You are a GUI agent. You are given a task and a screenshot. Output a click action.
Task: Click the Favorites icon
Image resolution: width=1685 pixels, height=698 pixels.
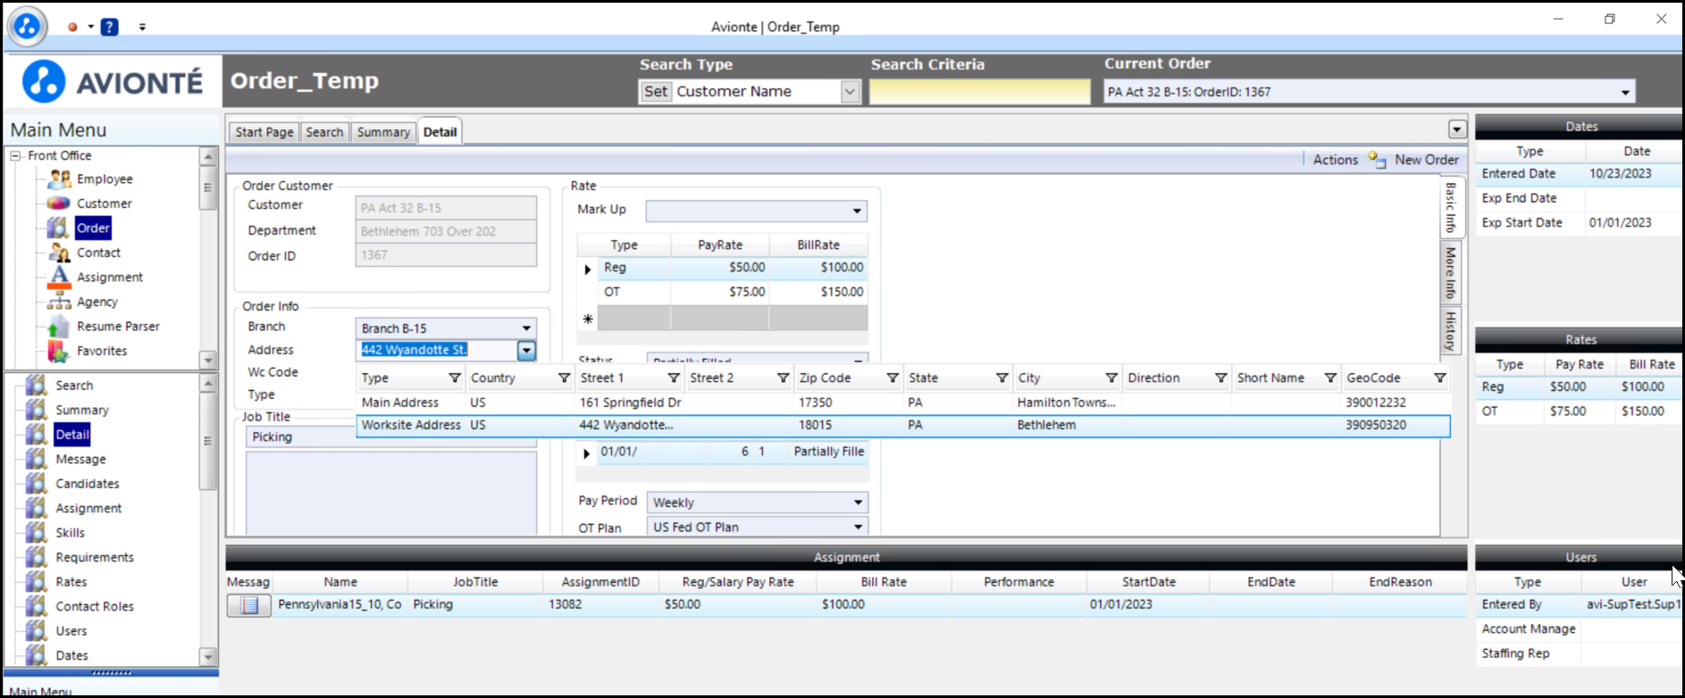[x=59, y=351]
